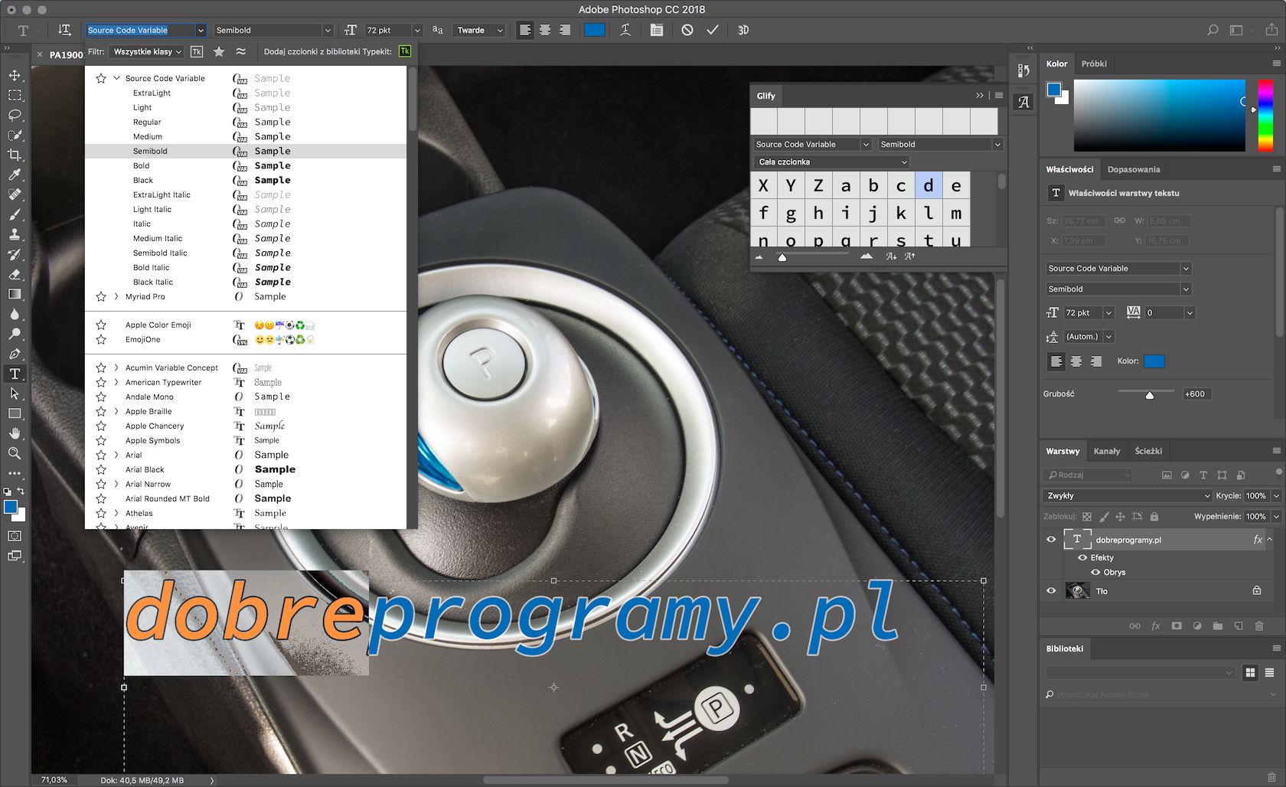Screen dimensions: 1286x787
Task: Cancel current text edits
Action: 687,30
